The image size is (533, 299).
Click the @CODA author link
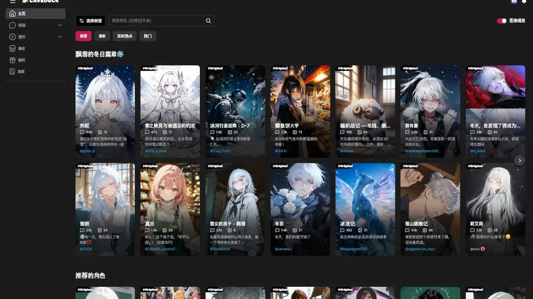[x=86, y=249]
